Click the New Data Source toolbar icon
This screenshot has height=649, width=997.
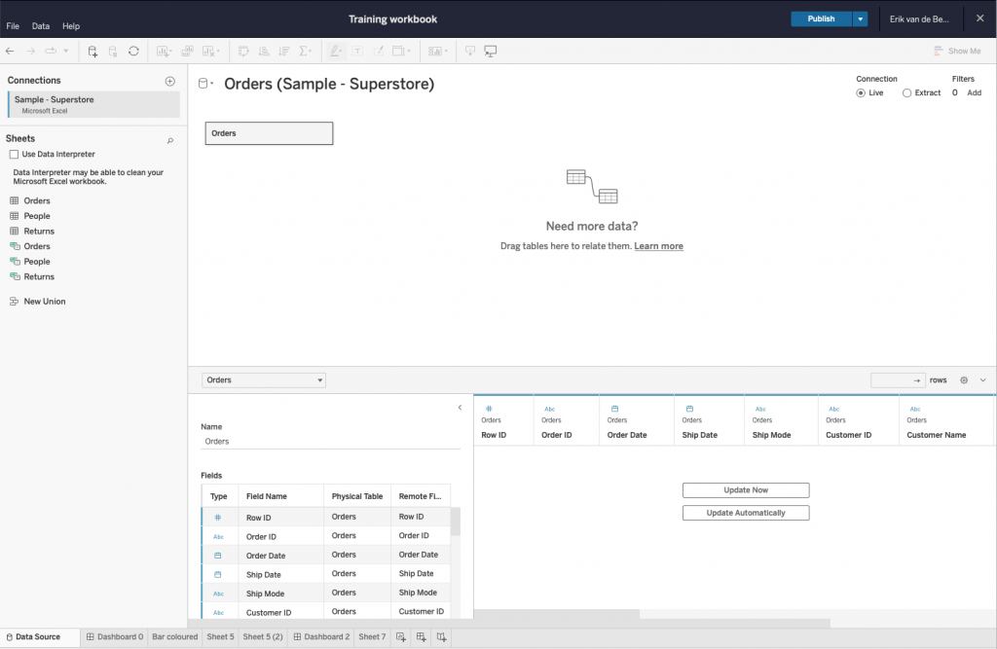[x=92, y=51]
